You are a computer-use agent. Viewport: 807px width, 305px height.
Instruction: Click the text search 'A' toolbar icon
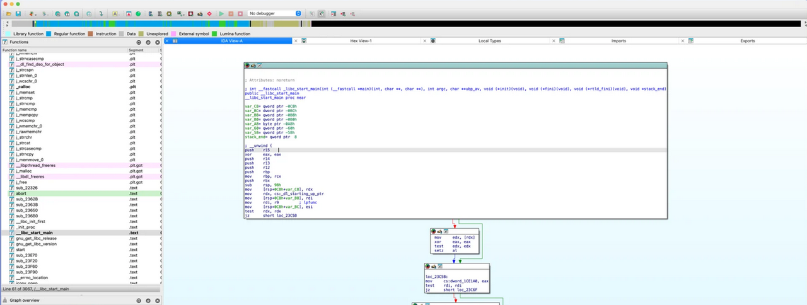(115, 13)
